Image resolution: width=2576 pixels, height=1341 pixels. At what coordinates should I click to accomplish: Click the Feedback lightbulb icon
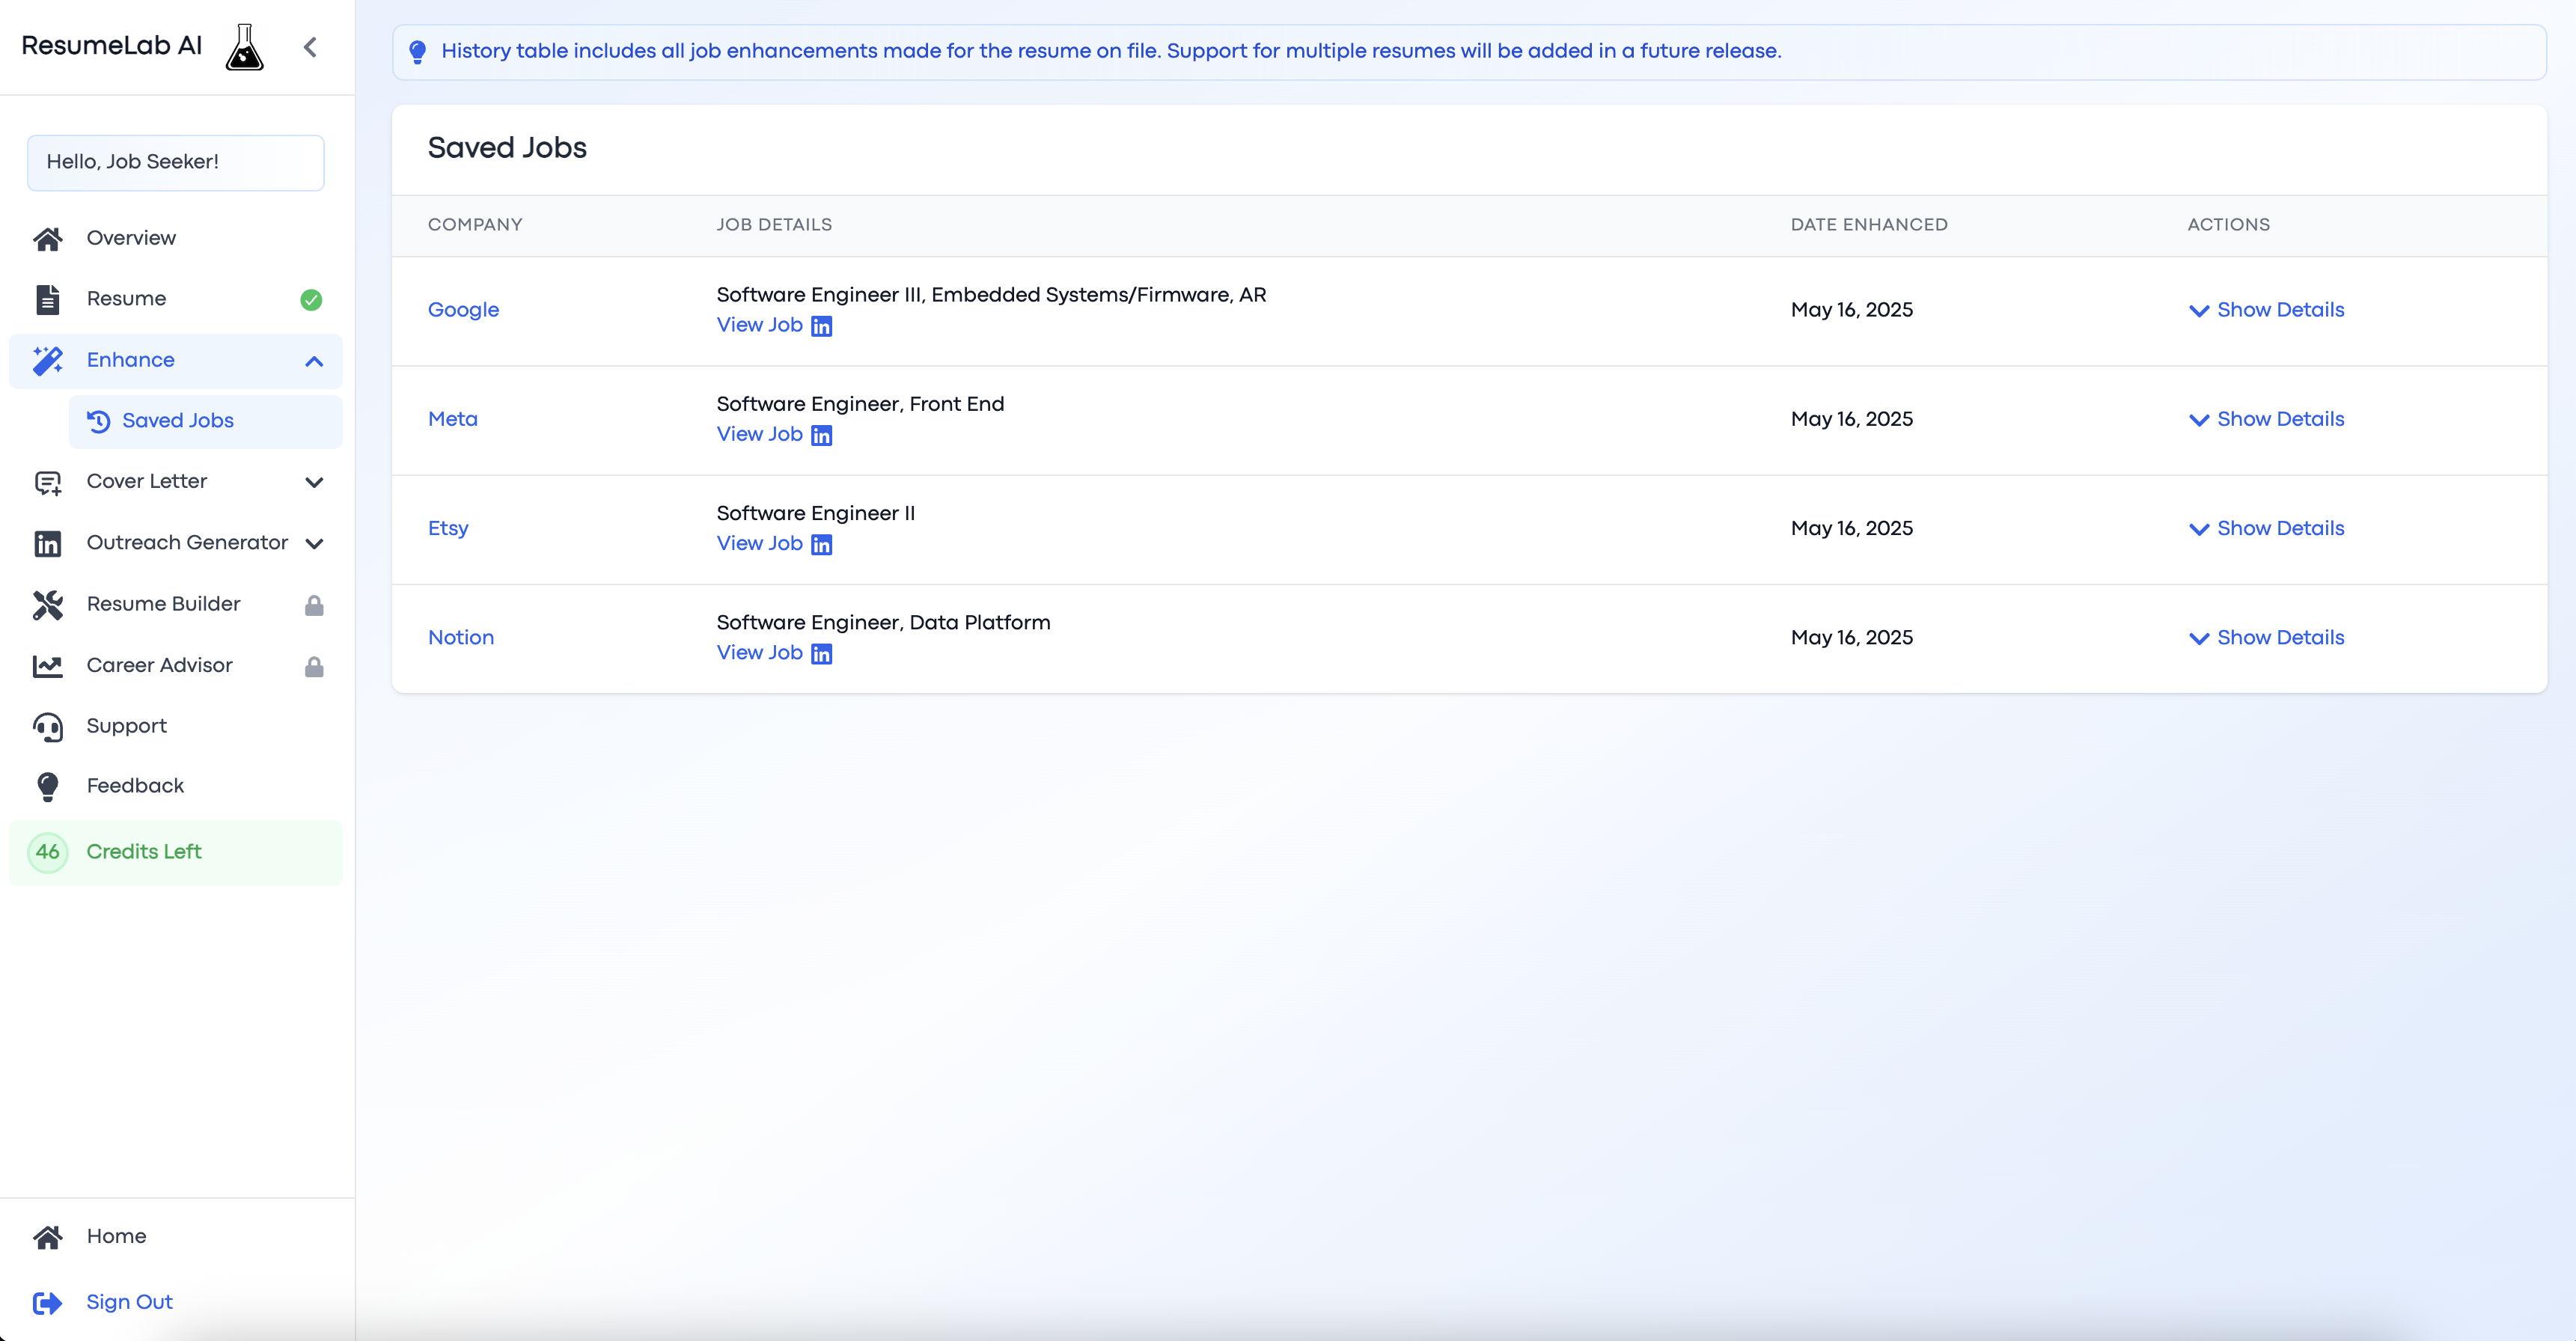pyautogui.click(x=47, y=786)
